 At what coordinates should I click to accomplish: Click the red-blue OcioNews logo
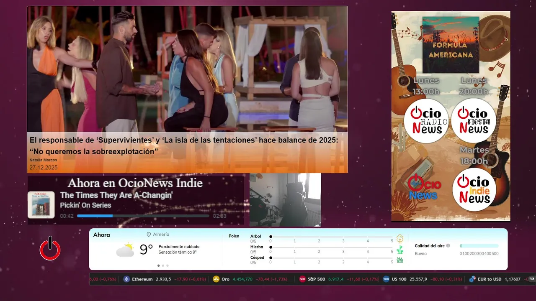pos(423,187)
